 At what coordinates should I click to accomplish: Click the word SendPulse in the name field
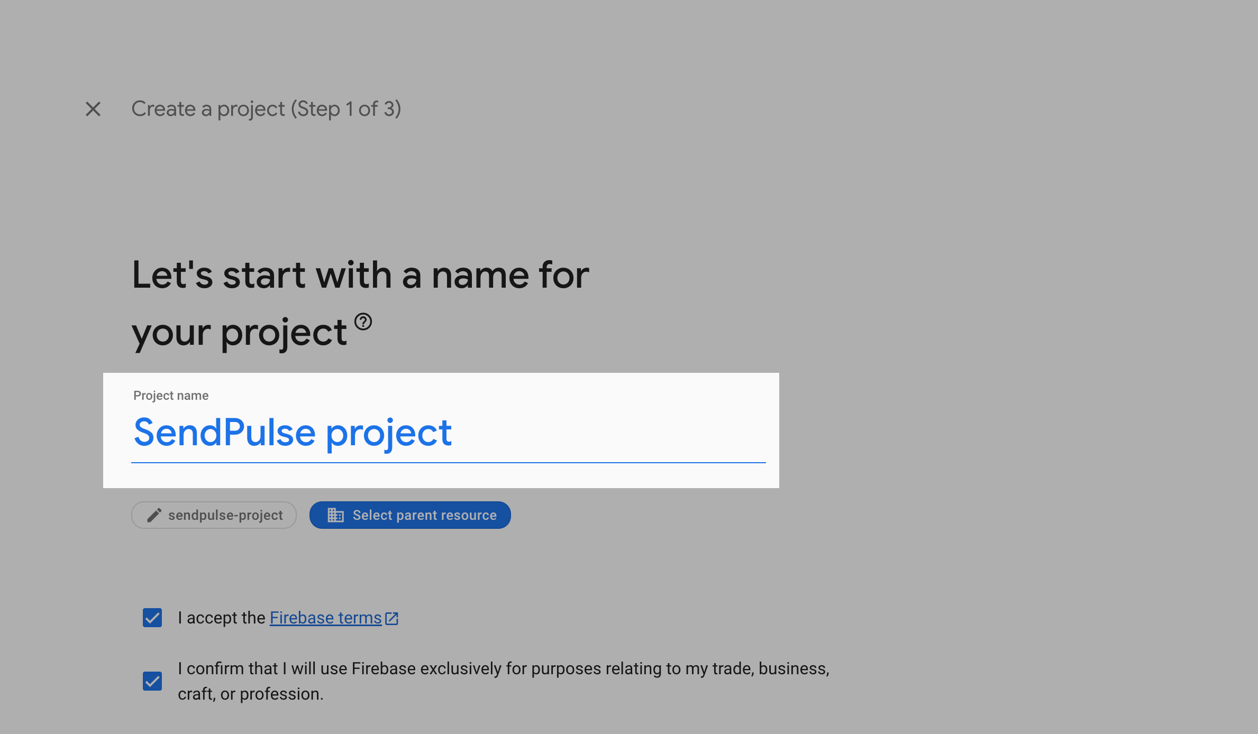225,433
